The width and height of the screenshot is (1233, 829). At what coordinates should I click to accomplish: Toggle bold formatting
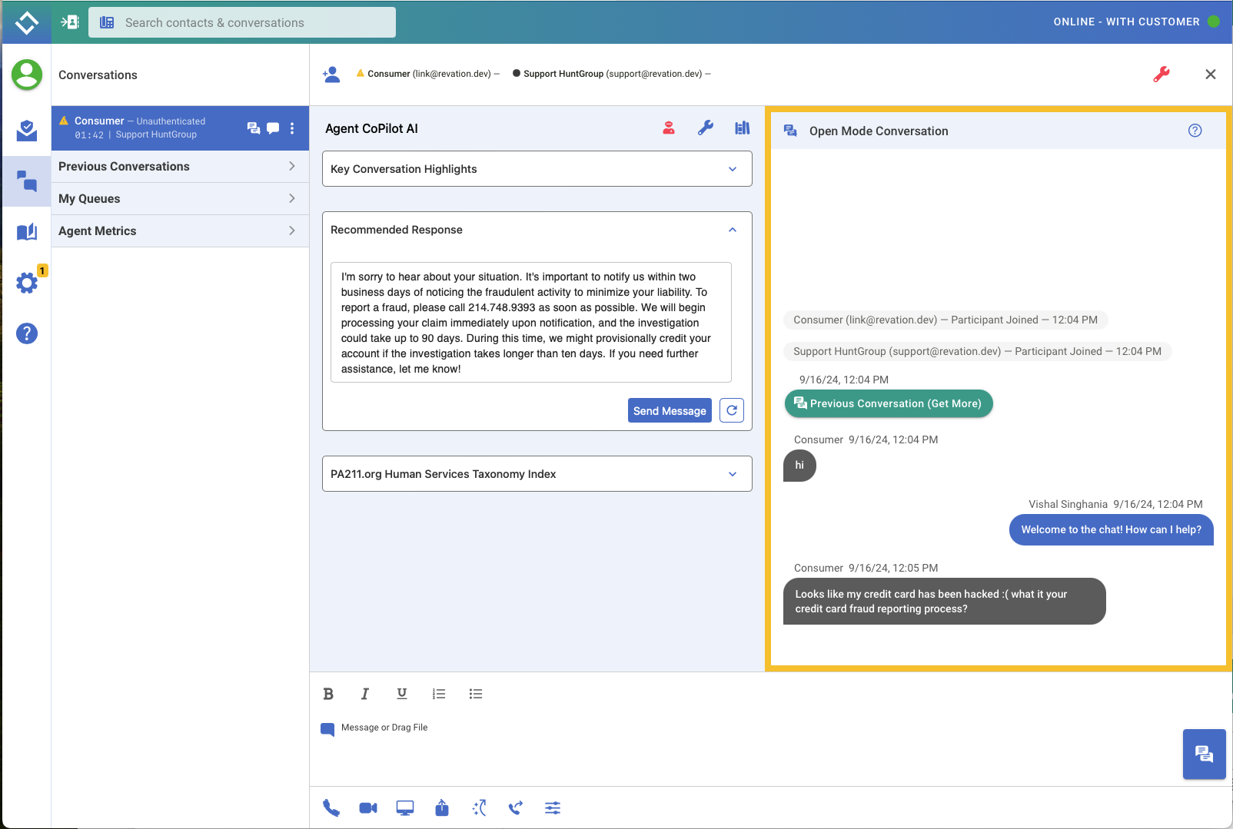tap(328, 694)
